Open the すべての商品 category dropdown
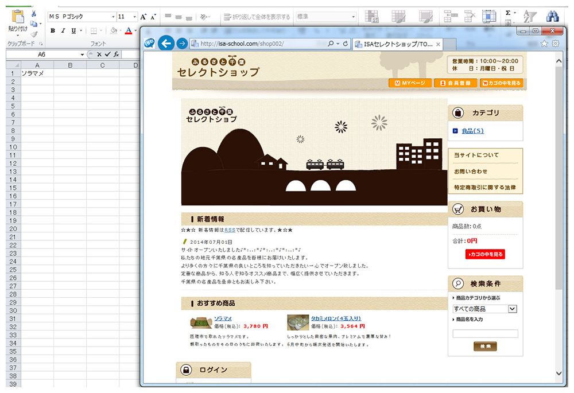Viewport: 574px width, 393px height. (484, 309)
